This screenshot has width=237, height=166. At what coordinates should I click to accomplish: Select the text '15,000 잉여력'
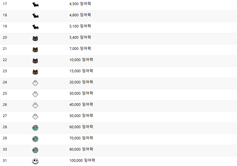click(81, 71)
